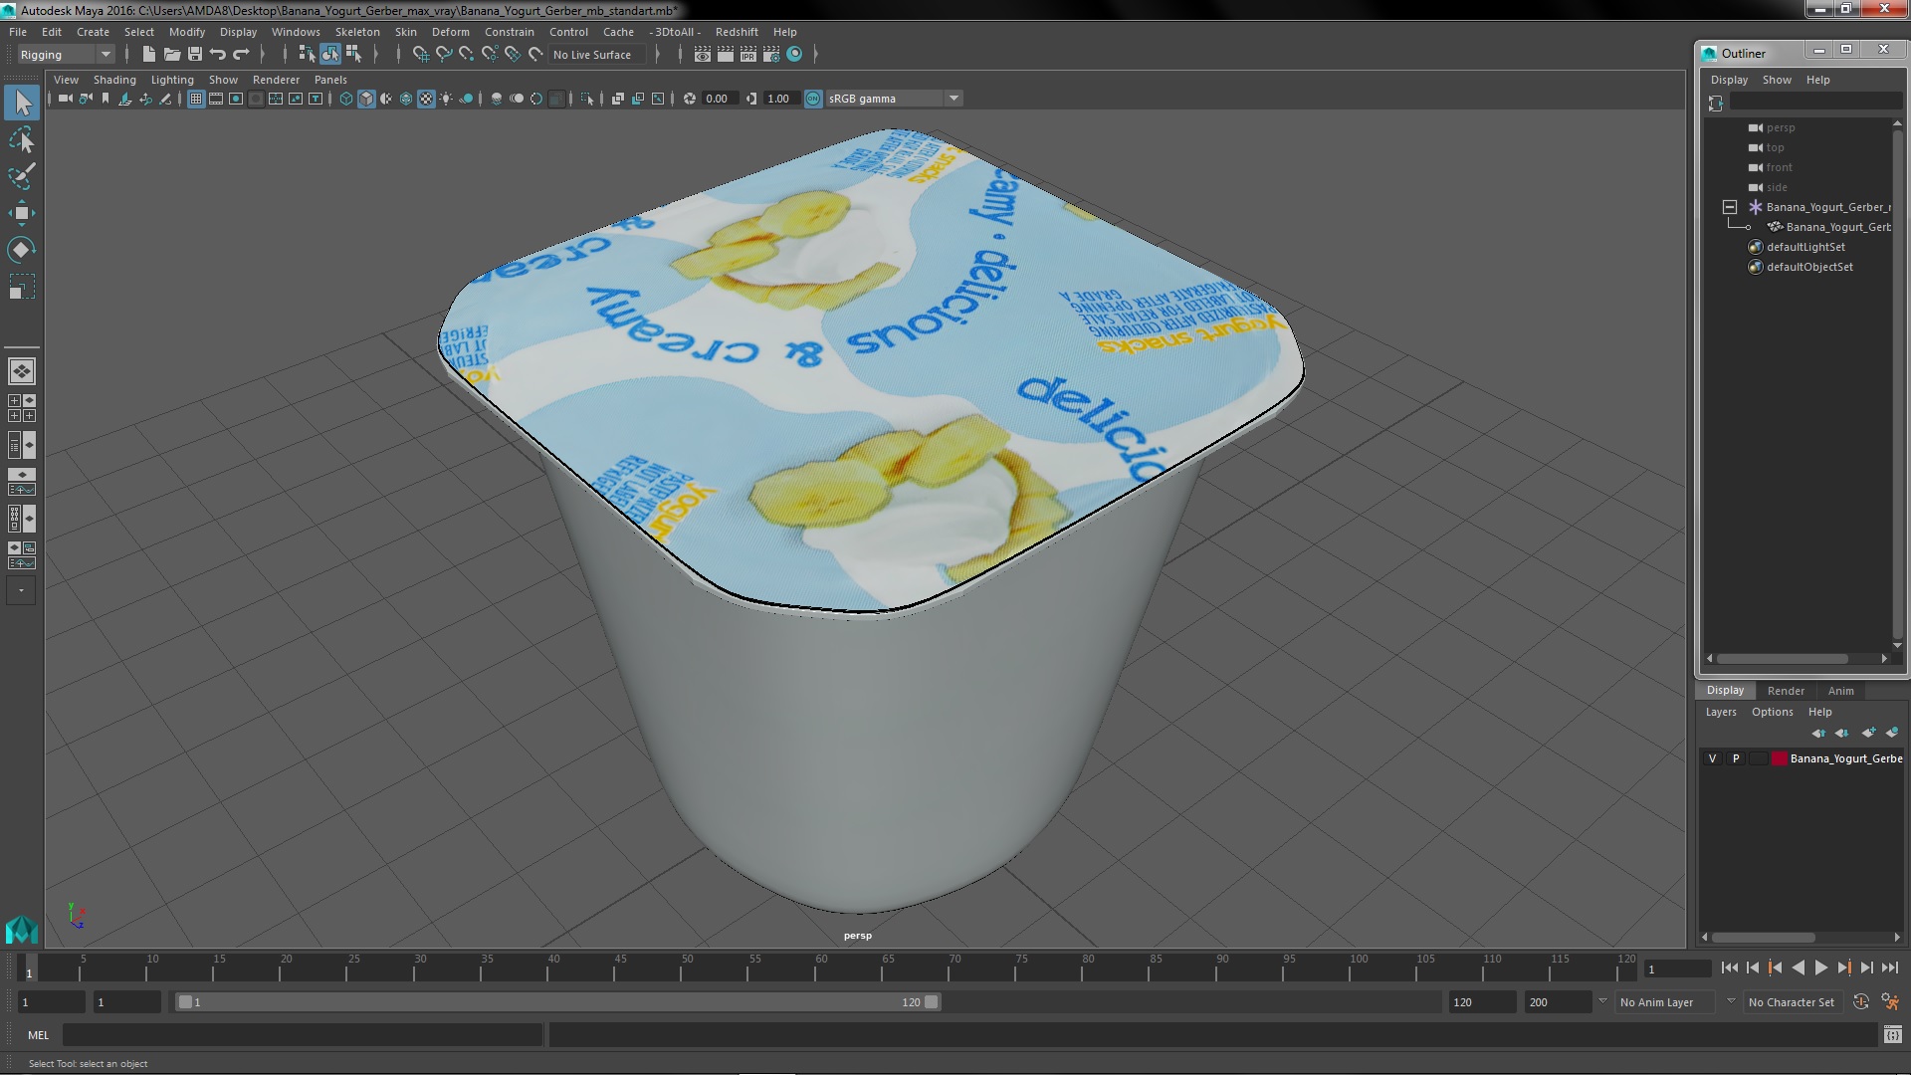Toggle viewport grid display
This screenshot has width=1911, height=1075.
[196, 99]
